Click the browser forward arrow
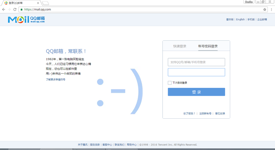The image size is (275, 150). (x=9, y=9)
